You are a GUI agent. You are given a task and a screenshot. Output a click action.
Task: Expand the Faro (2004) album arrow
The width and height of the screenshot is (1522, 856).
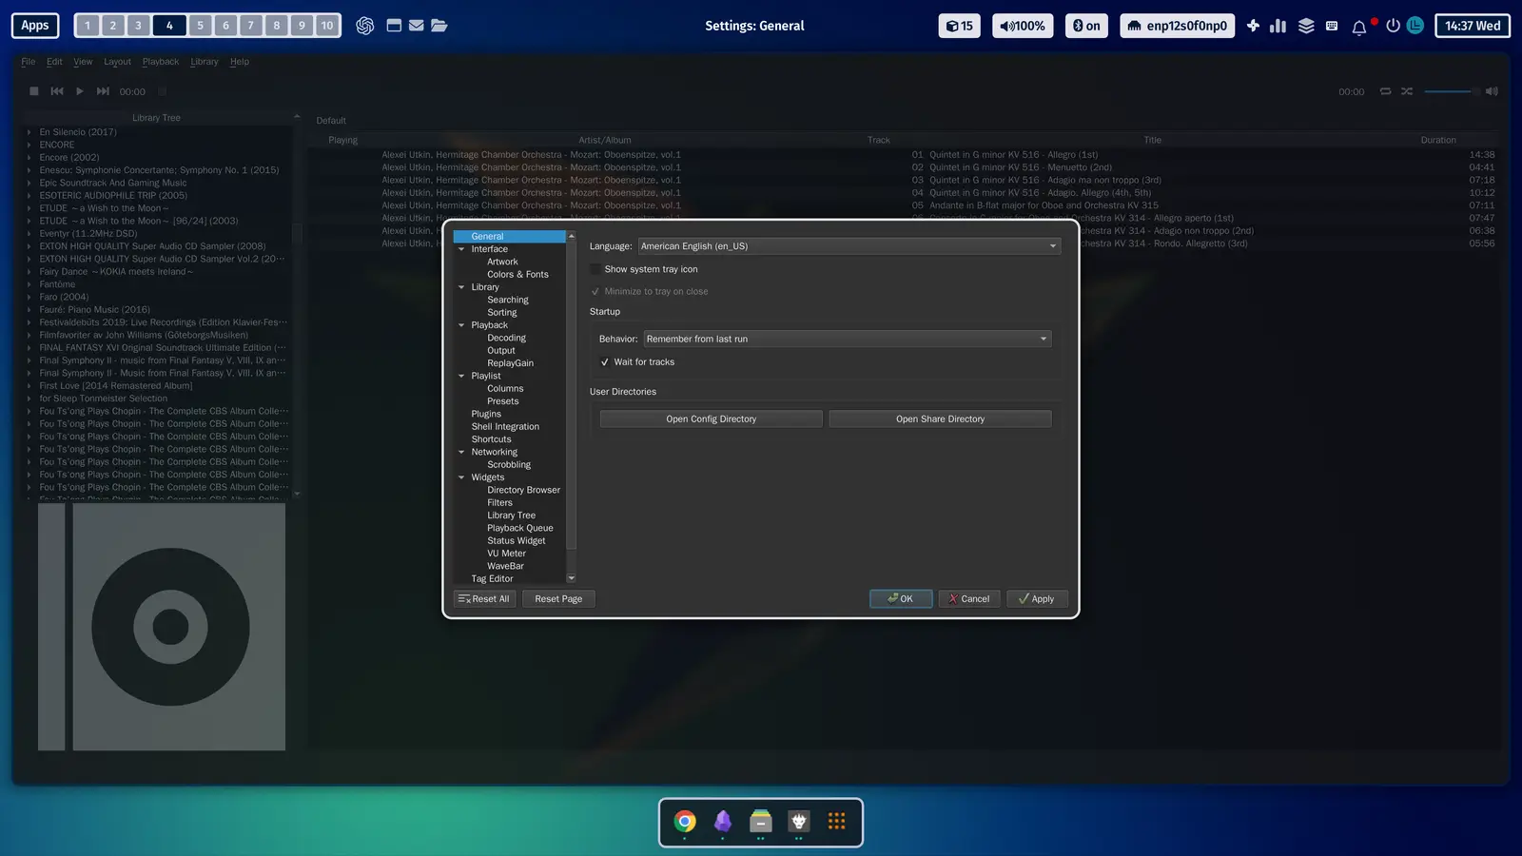[29, 297]
